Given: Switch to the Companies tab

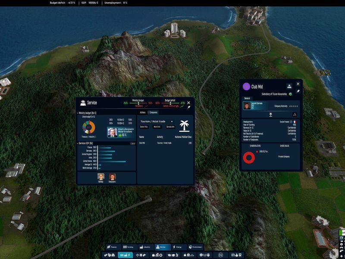Looking at the screenshot, I should pyautogui.click(x=154, y=112).
